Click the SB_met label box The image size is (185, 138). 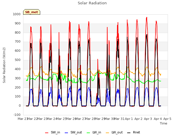tap(32, 12)
